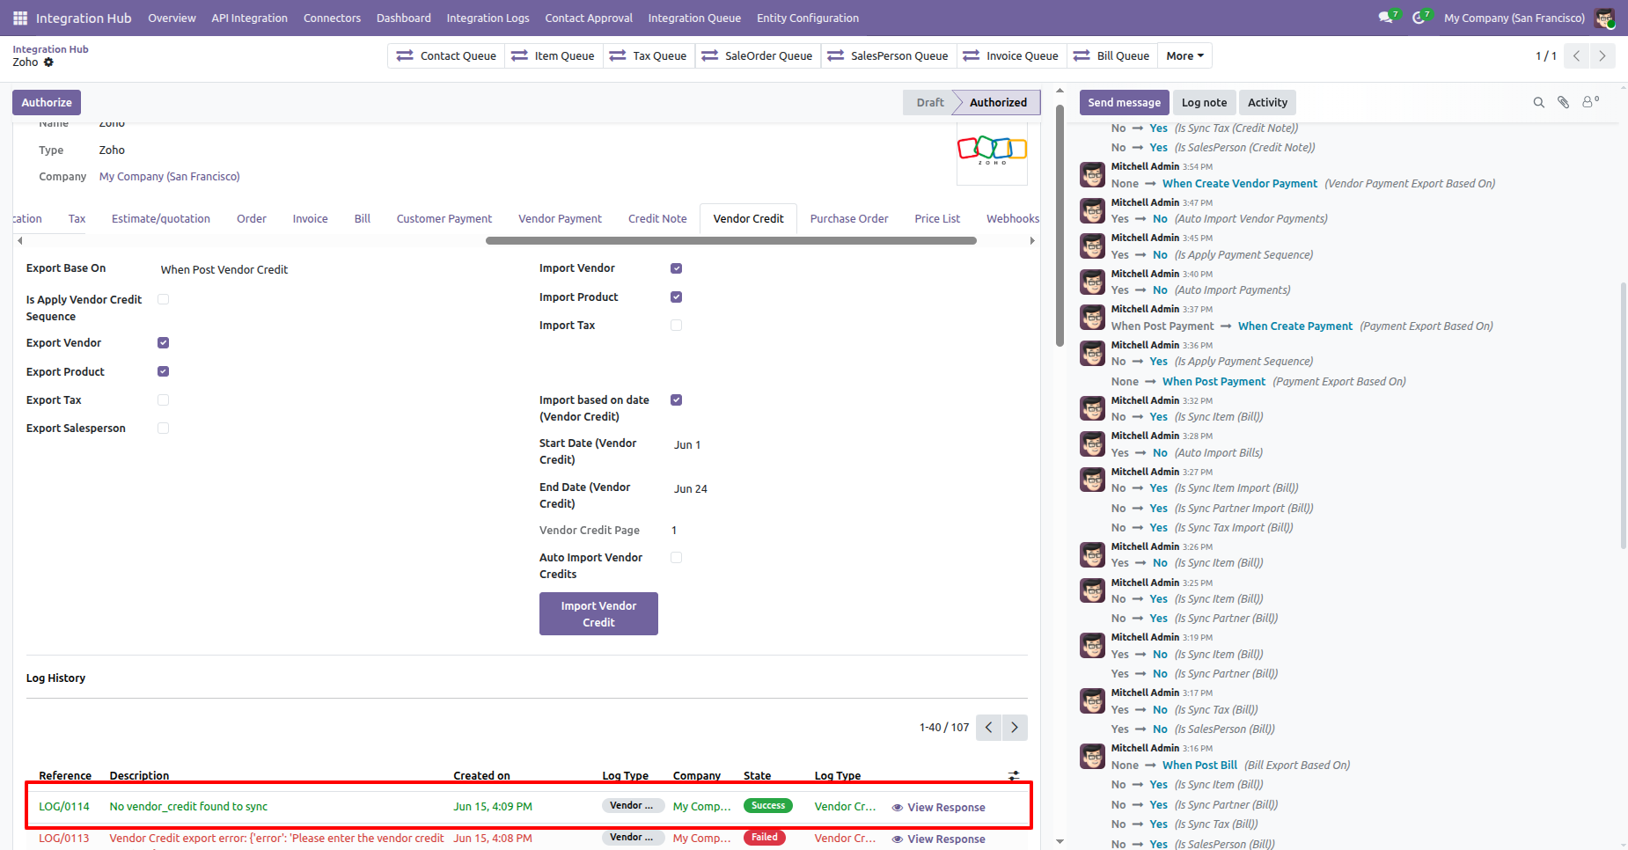
Task: Open the Contact Queue button
Action: click(446, 56)
